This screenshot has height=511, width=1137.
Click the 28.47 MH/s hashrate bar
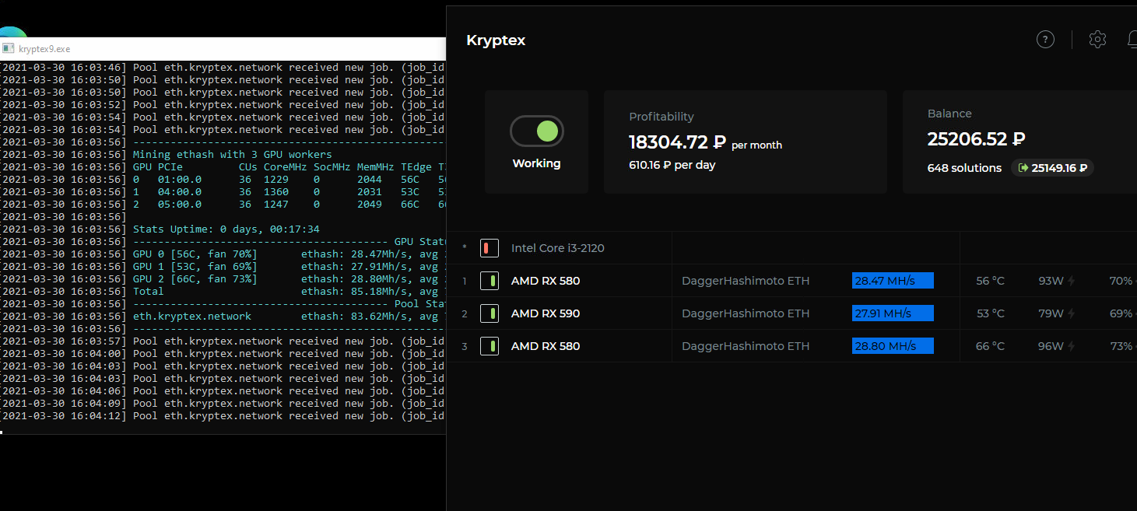pyautogui.click(x=893, y=281)
